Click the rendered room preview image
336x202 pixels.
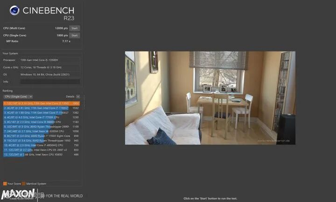pos(210,98)
